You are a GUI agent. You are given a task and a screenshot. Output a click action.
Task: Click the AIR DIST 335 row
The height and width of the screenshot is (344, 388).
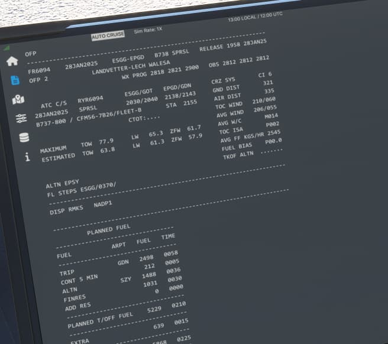tap(244, 95)
